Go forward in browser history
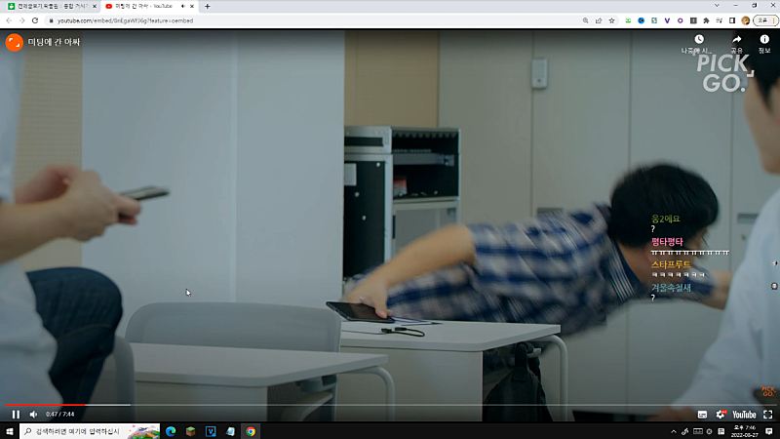The height and width of the screenshot is (439, 780). click(x=21, y=20)
